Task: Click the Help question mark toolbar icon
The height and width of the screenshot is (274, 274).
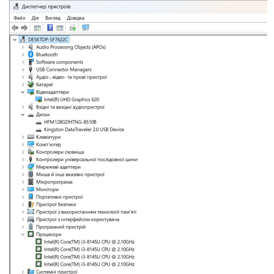Action: pos(50,28)
